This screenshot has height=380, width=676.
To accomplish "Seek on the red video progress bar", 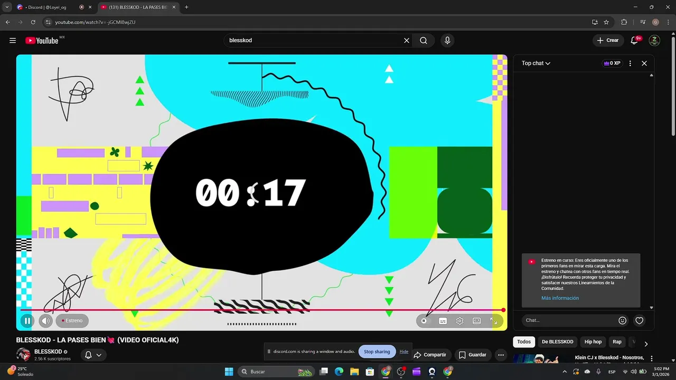I will click(x=261, y=310).
